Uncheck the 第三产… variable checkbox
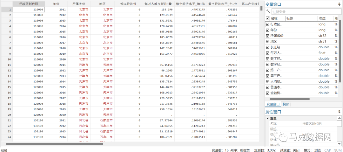Image resolution: width=343 pixels, height=152 pixels. pyautogui.click(x=267, y=76)
